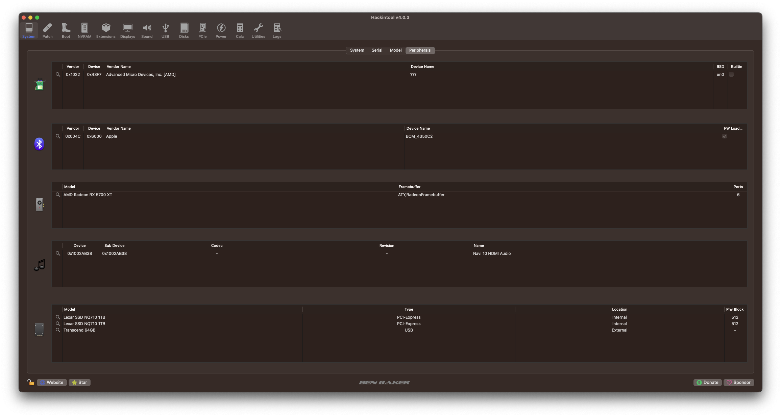
Task: Click the Sponsor button
Action: (x=739, y=383)
